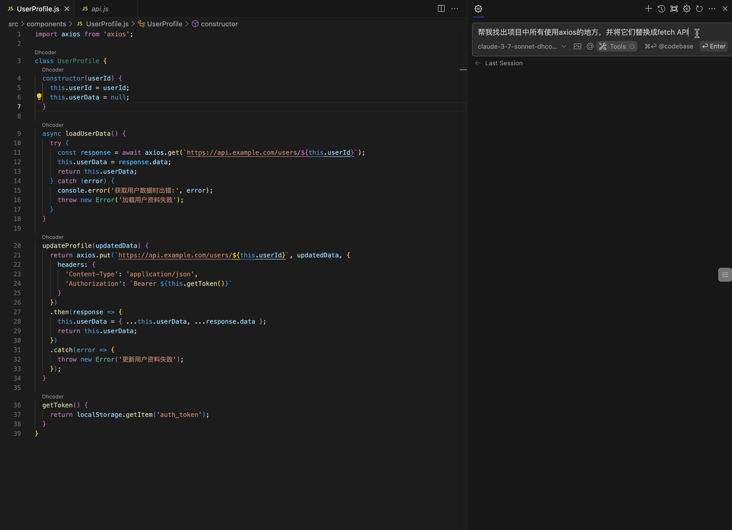Click 'console.error' on line 15

(82, 191)
